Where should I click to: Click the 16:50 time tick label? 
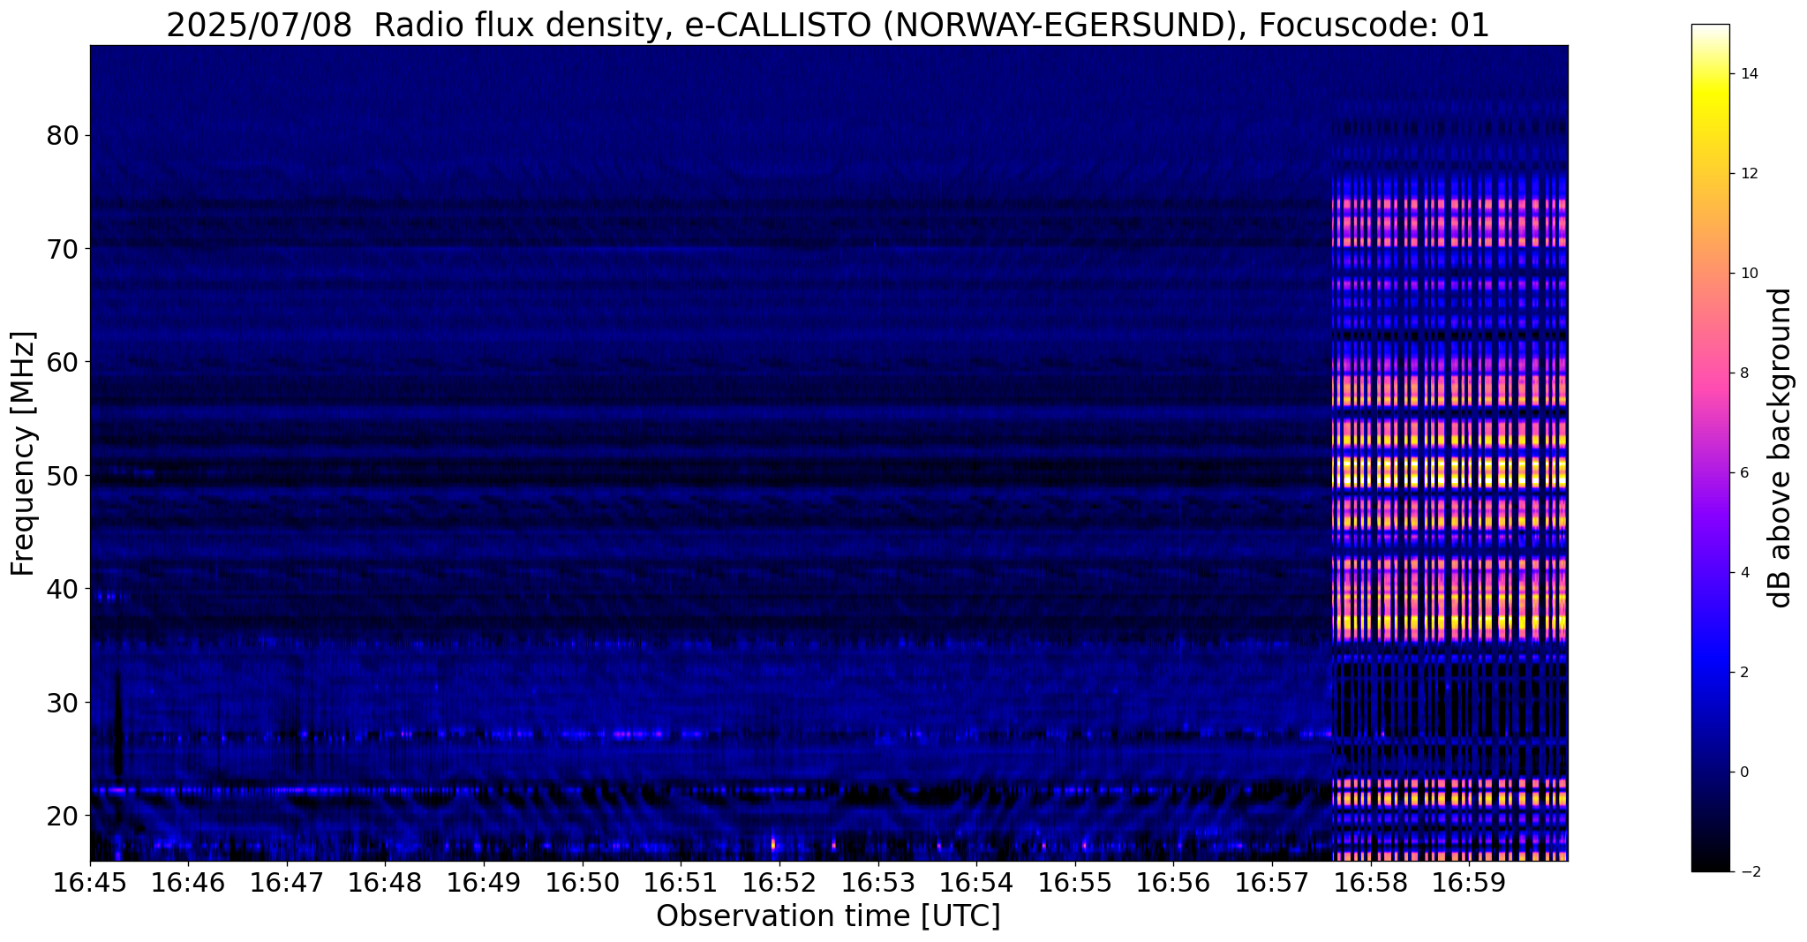coord(582,882)
